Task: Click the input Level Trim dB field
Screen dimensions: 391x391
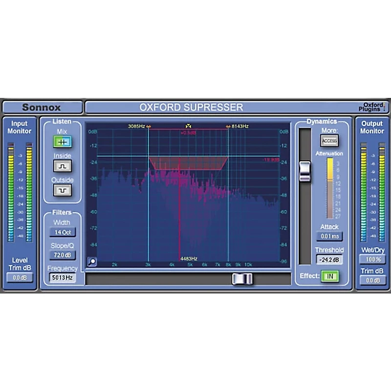Action: pos(21,277)
